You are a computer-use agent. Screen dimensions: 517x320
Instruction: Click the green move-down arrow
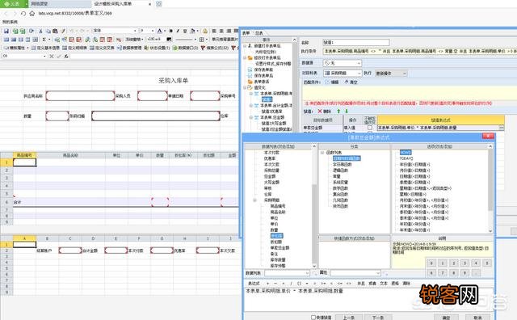tap(347, 112)
